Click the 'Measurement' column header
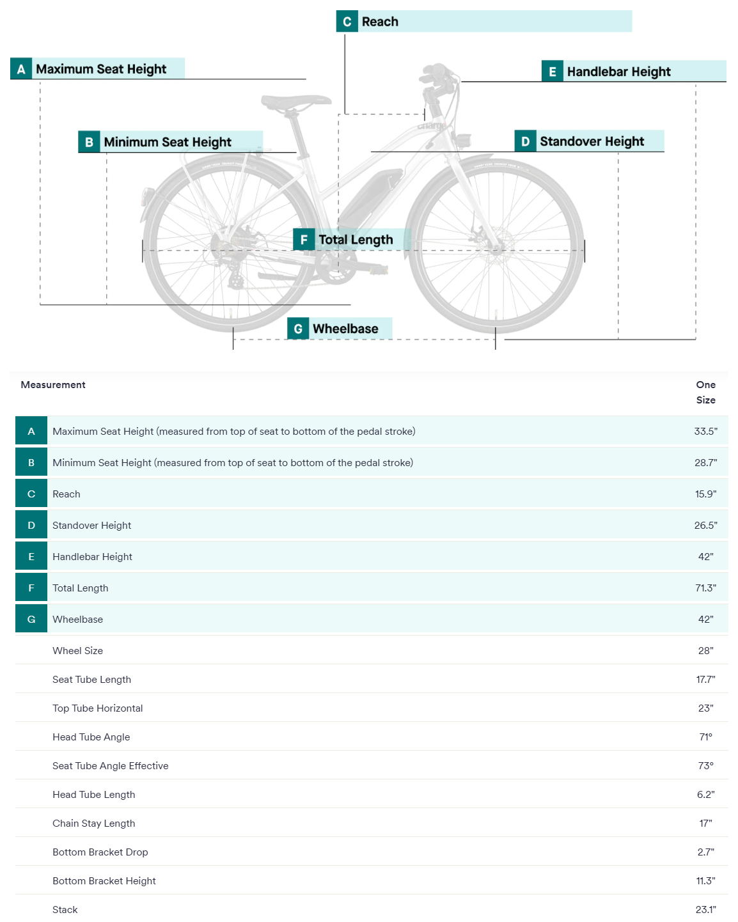 (53, 384)
